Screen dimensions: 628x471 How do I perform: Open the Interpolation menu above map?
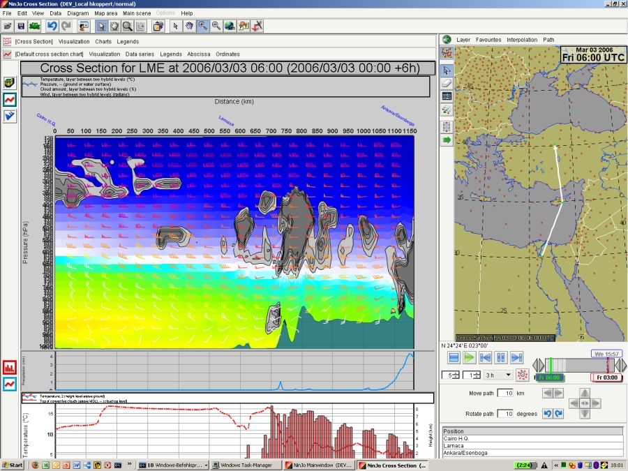[522, 40]
